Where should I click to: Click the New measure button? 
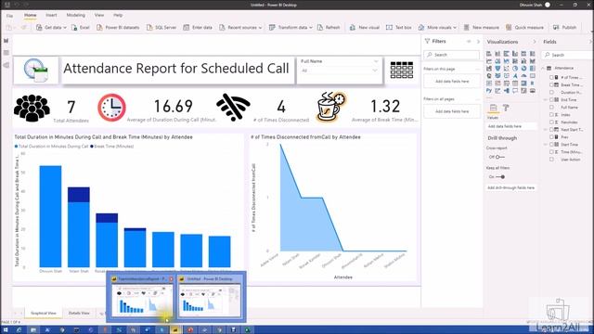(482, 28)
